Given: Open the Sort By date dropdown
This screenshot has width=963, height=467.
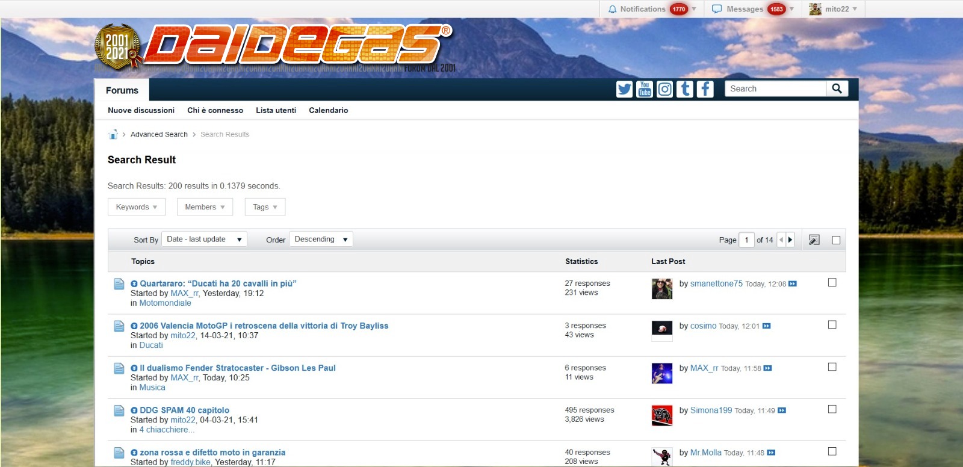Looking at the screenshot, I should click(x=204, y=240).
